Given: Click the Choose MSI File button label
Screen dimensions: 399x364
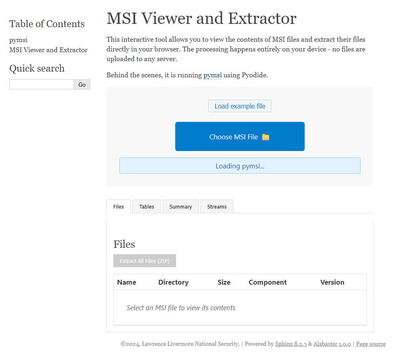Looking at the screenshot, I should coord(233,137).
